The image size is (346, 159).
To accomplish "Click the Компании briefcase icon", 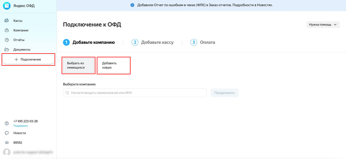I will tap(7, 30).
